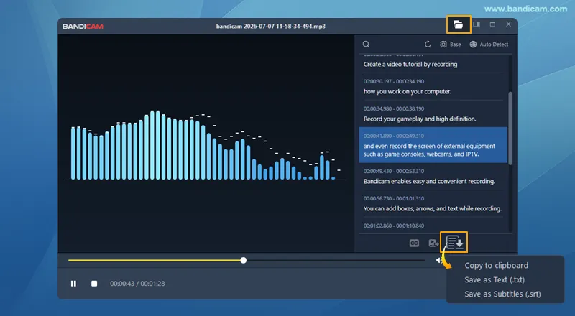Screen dimensions: 575x316
Task: Mute audio with the speaker icon
Action: (439, 260)
